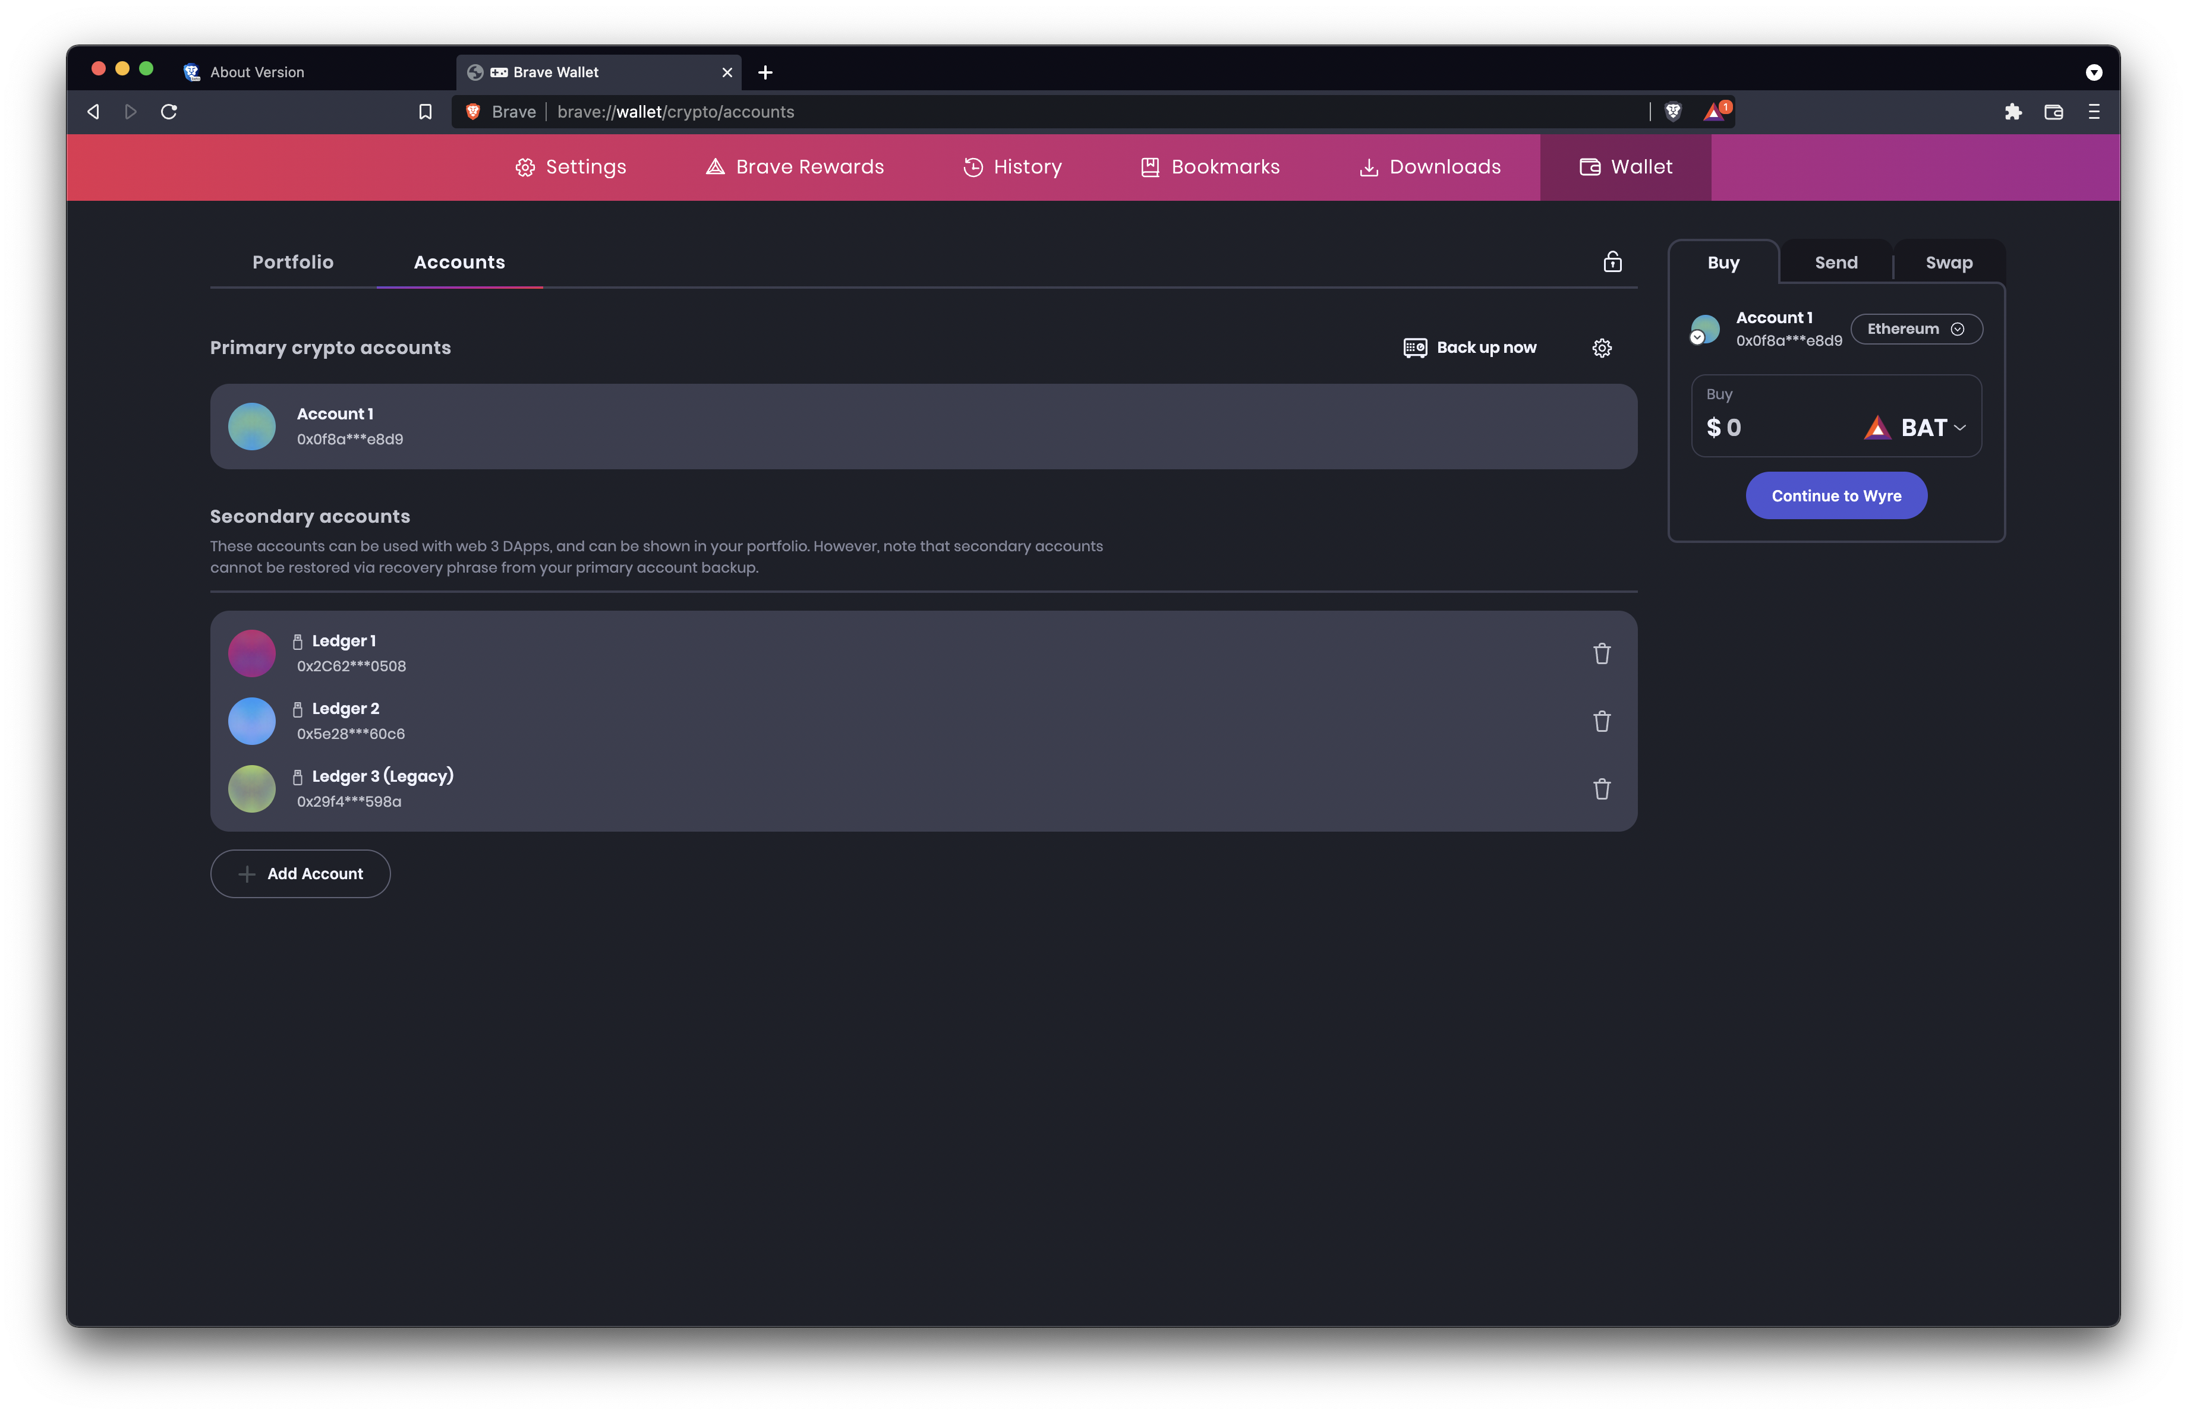Click the Ledger 2 blue avatar
The width and height of the screenshot is (2187, 1415).
(x=252, y=722)
